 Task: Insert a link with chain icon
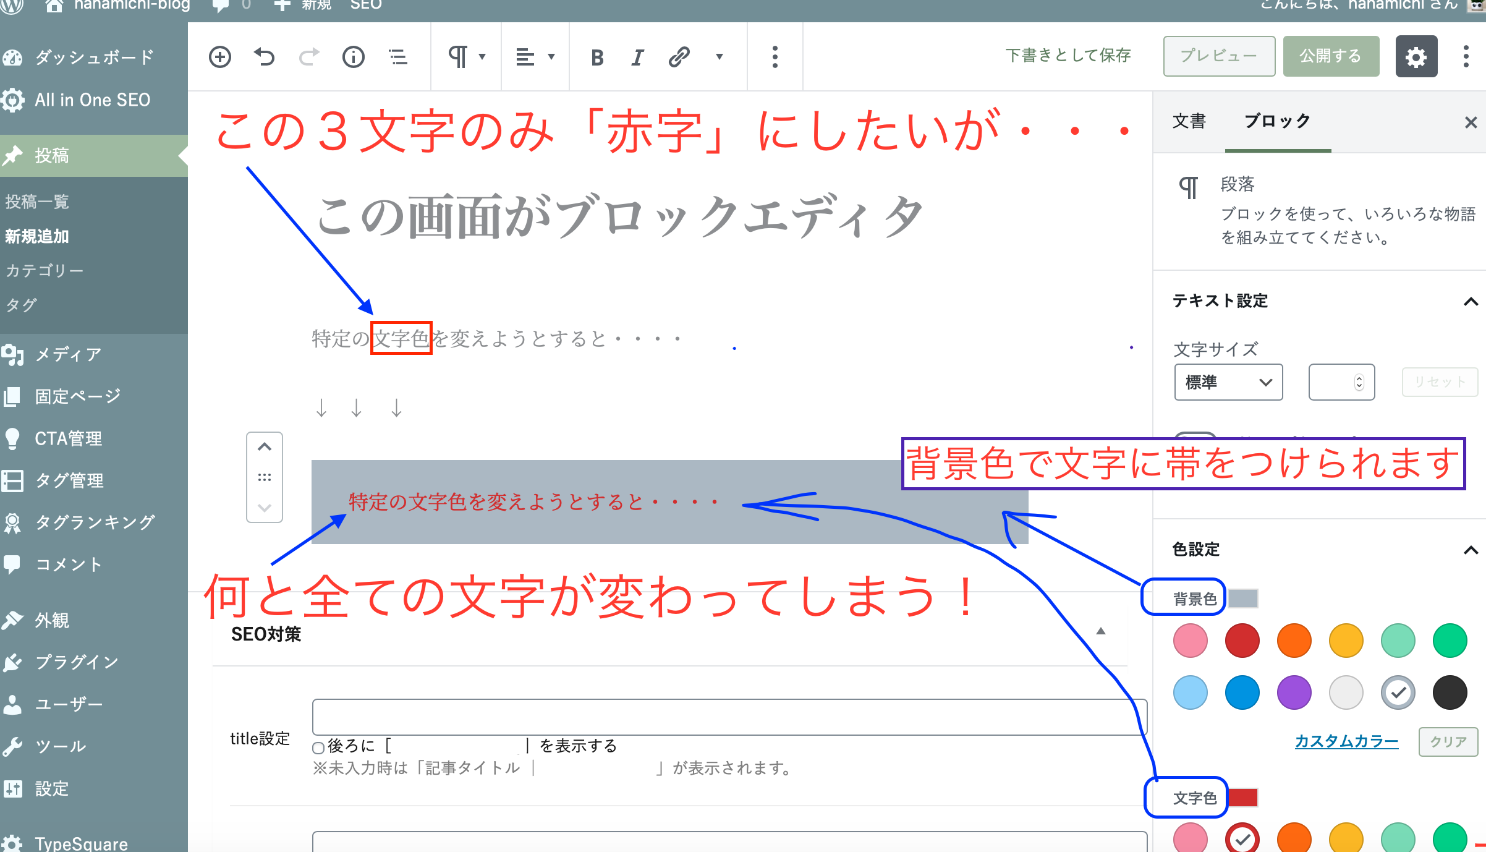click(679, 57)
